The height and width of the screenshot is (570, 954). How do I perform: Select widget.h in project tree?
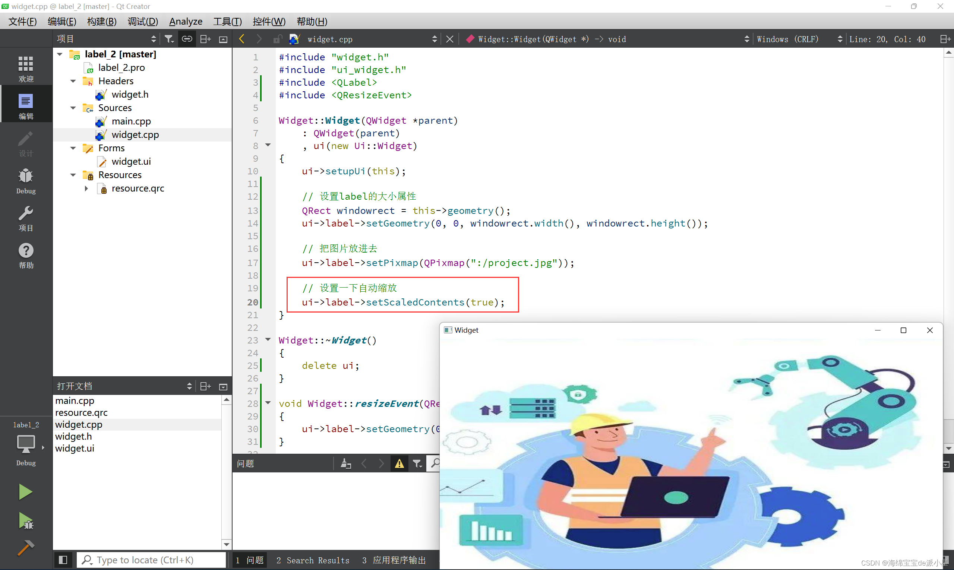130,95
